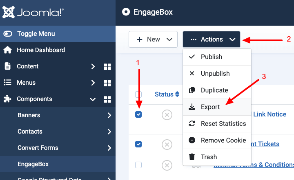294x180 pixels.
Task: Open the Components dashboard grid icon
Action: 107,99
